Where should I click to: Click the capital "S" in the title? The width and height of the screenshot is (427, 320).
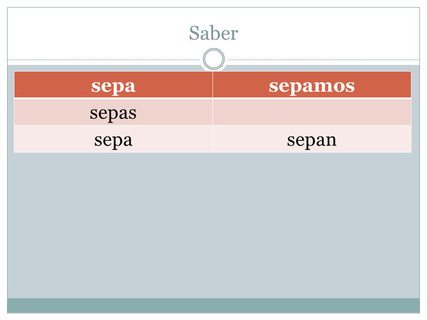(x=195, y=33)
